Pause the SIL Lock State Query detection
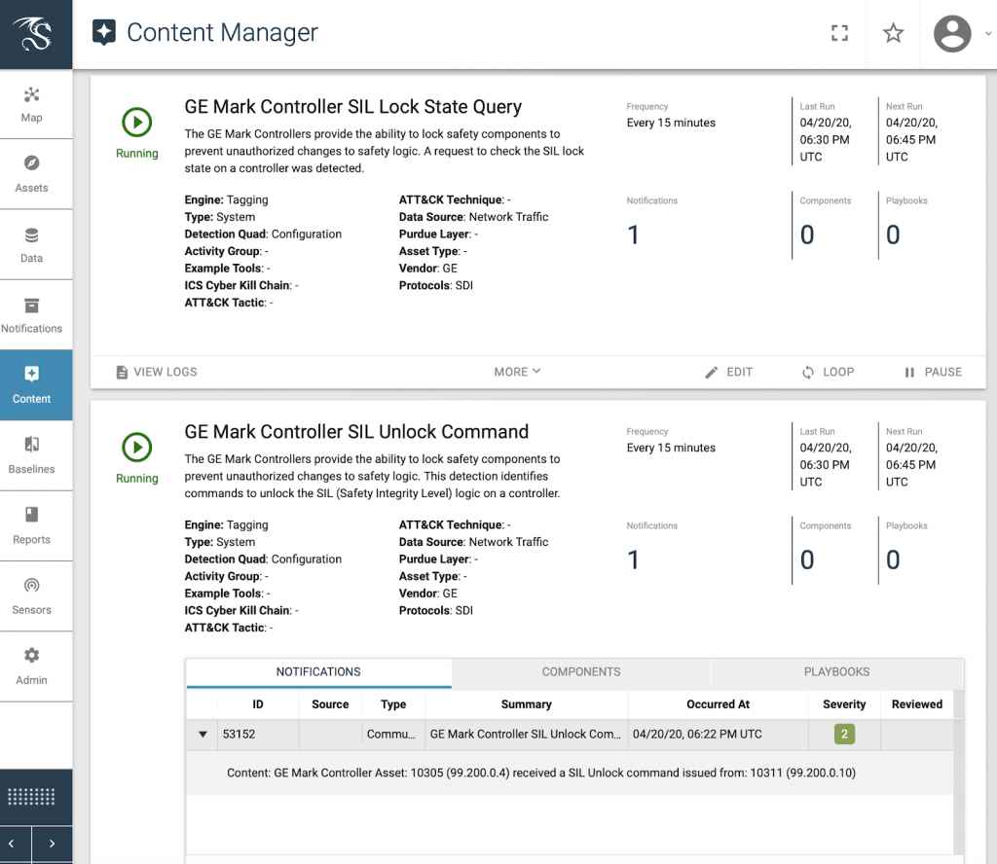The width and height of the screenshot is (997, 864). coord(934,373)
